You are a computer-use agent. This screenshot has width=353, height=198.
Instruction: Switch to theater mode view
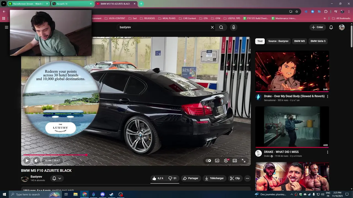235,161
